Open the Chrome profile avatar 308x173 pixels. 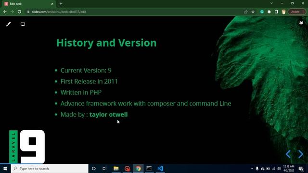tap(283, 12)
